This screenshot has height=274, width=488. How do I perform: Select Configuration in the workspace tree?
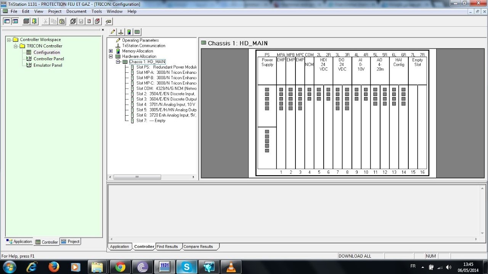(47, 53)
